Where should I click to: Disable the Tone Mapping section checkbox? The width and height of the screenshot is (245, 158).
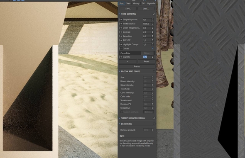[154, 14]
